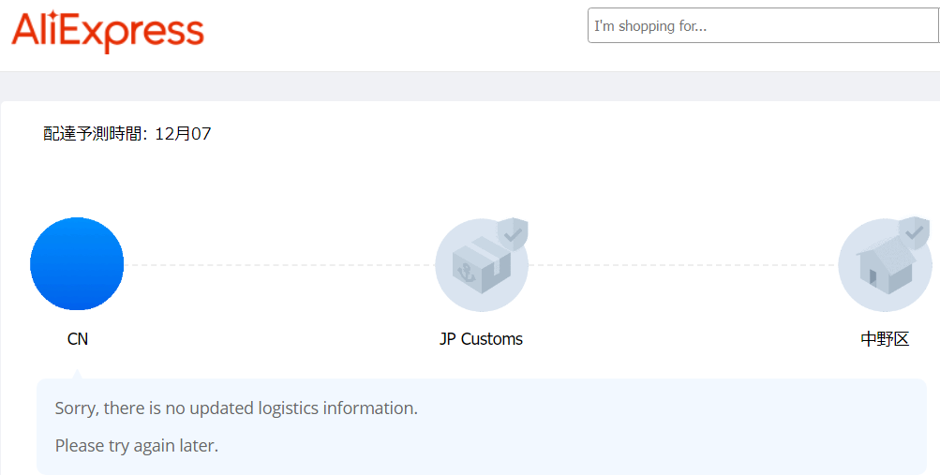Select the CN stage label
This screenshot has width=940, height=475.
coord(78,339)
